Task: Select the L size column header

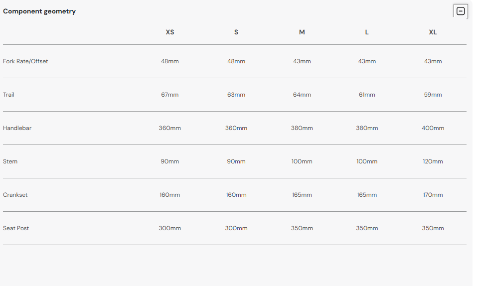Action: [367, 32]
